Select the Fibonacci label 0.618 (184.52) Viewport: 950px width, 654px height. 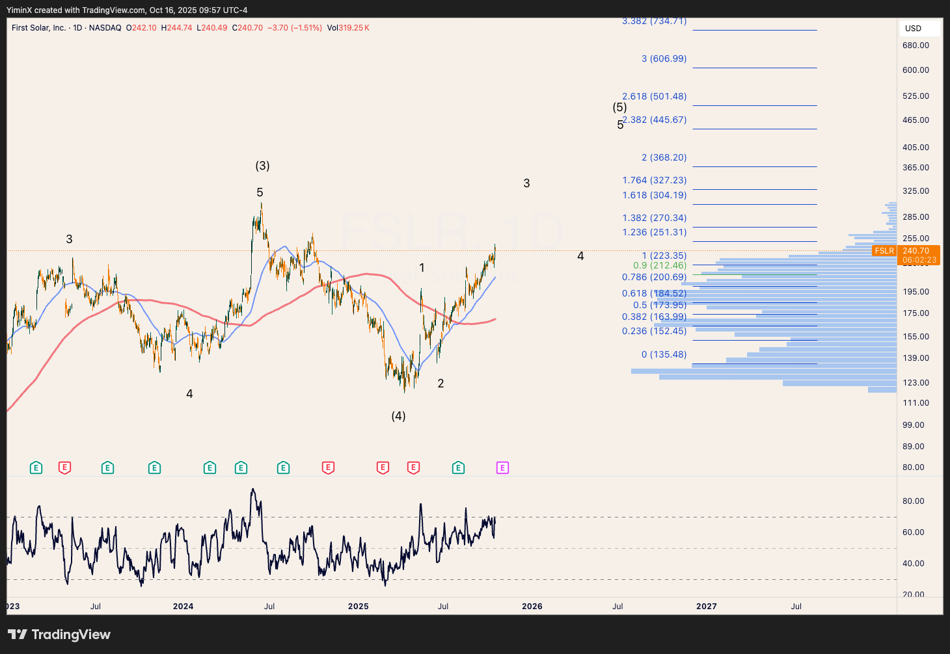pyautogui.click(x=654, y=293)
